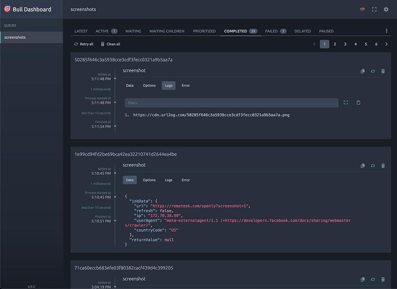
Task: Jump to page 6 of completed jobs
Action: click(x=376, y=44)
